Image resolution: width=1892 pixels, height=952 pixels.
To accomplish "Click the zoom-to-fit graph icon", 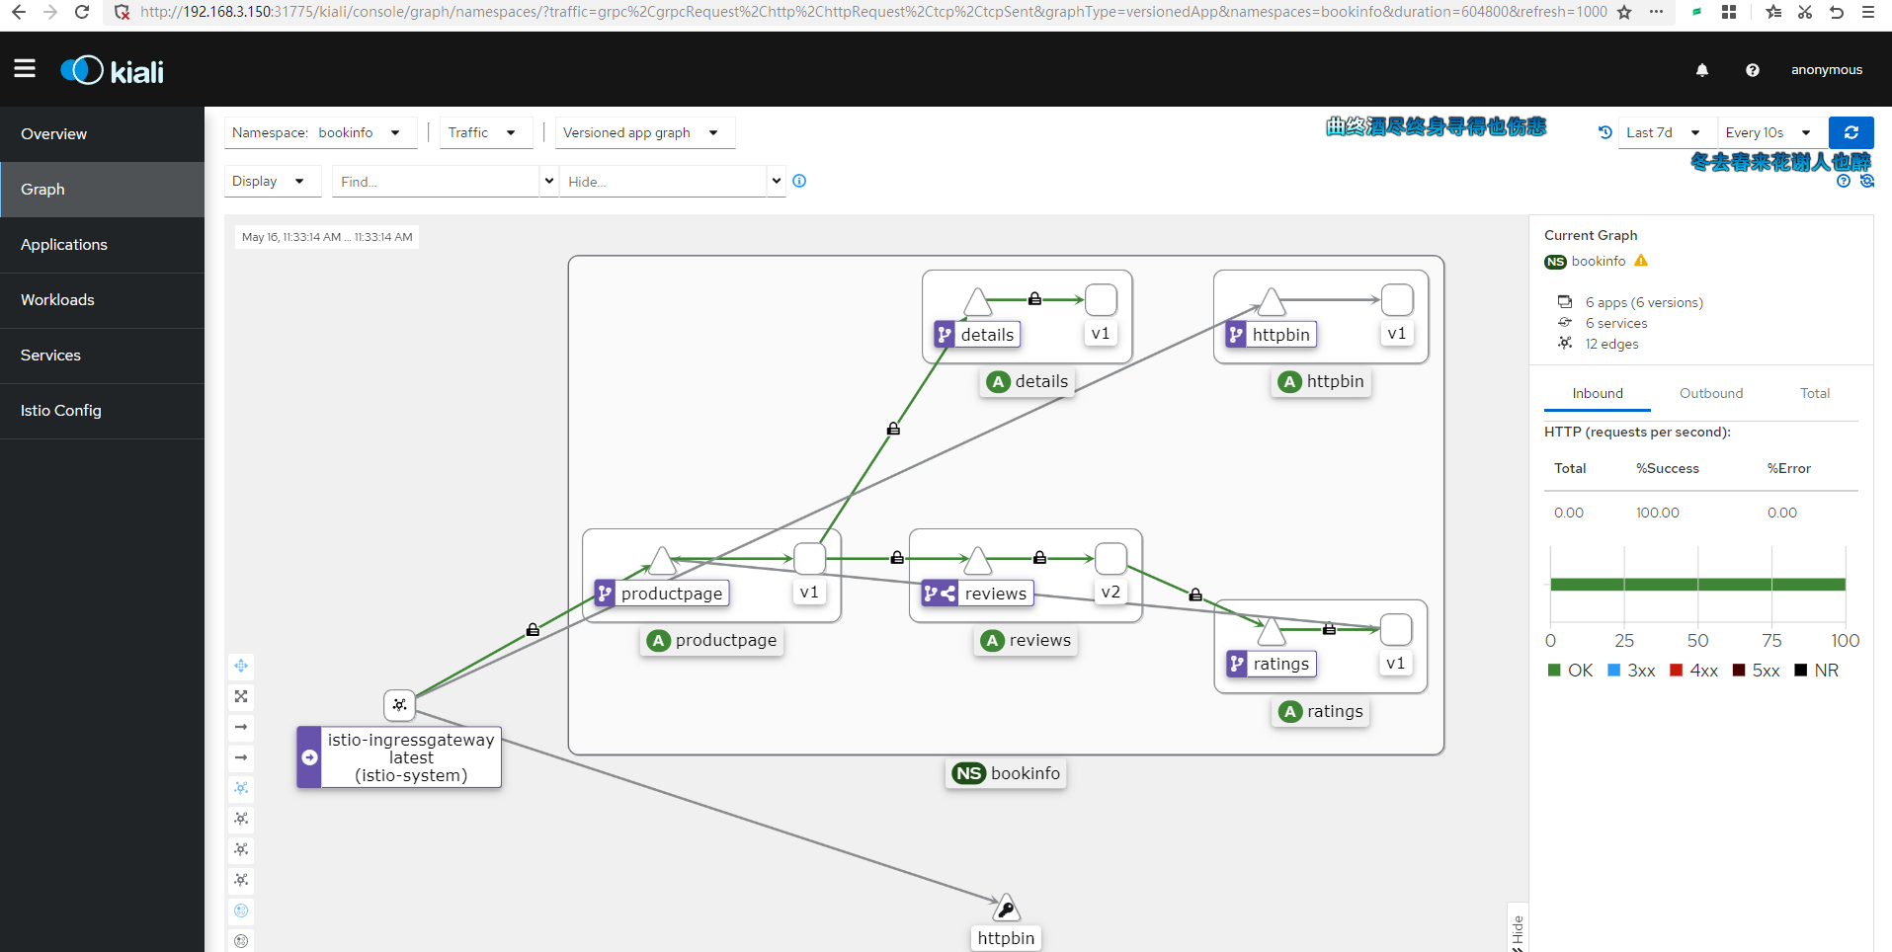I will [241, 697].
